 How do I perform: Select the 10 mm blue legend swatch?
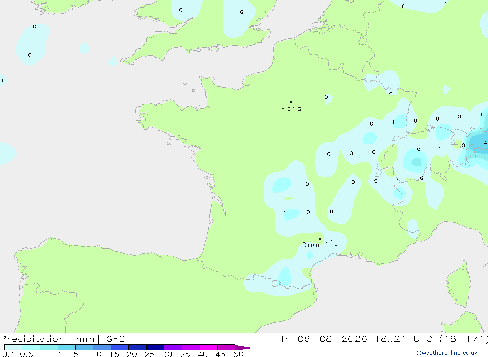pyautogui.click(x=102, y=347)
